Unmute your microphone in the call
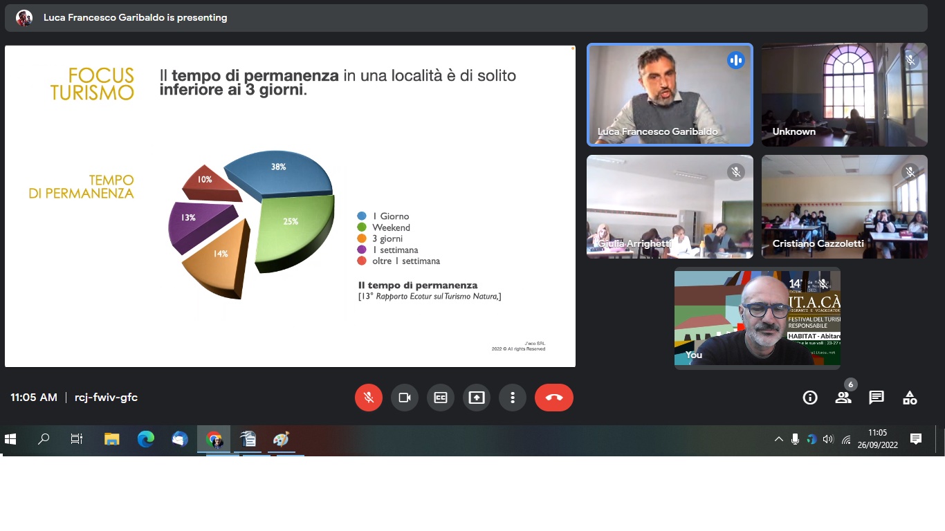945x531 pixels. pos(369,398)
